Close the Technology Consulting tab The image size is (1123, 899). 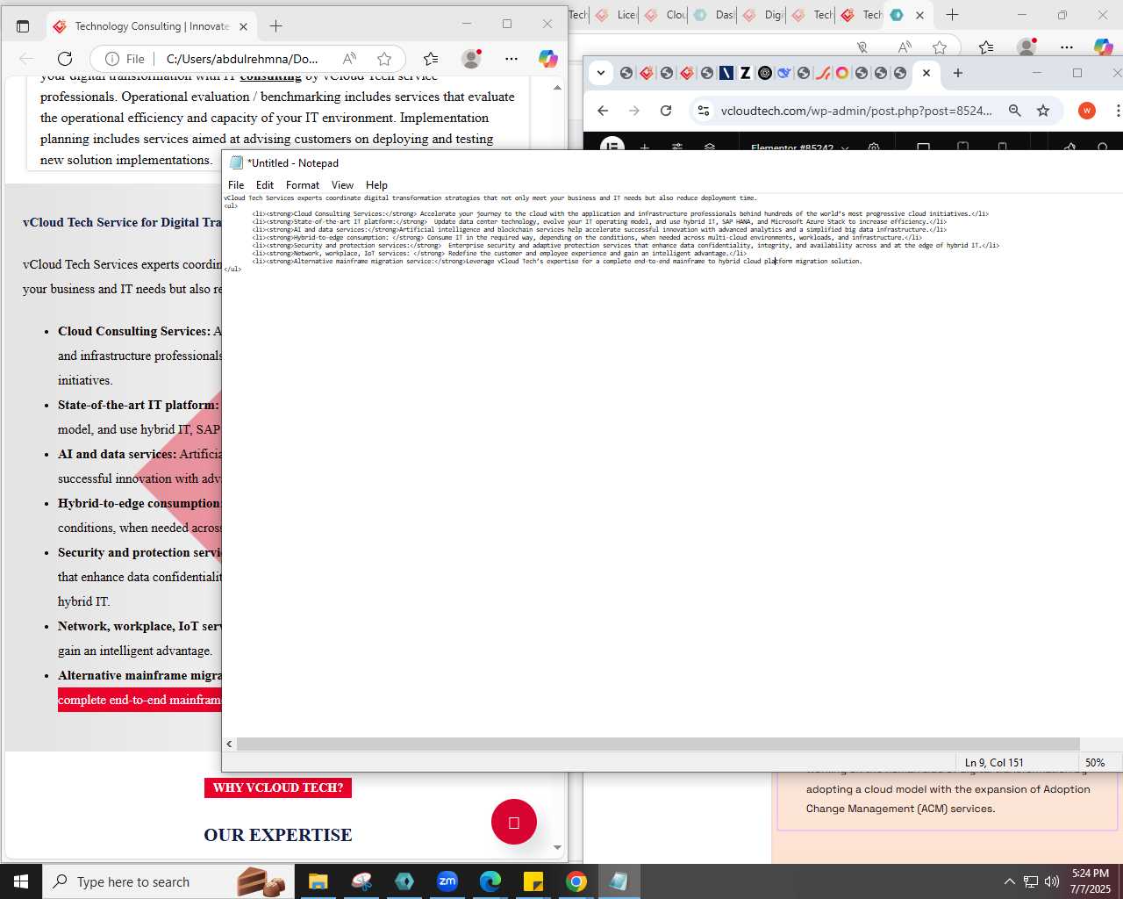coord(243,26)
